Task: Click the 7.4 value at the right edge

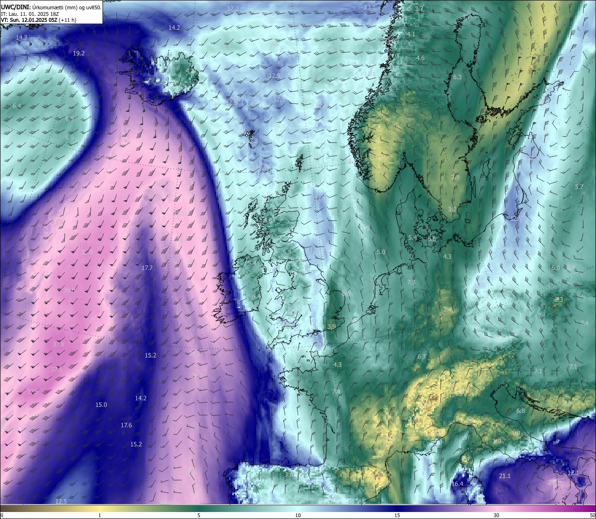Action: point(585,323)
